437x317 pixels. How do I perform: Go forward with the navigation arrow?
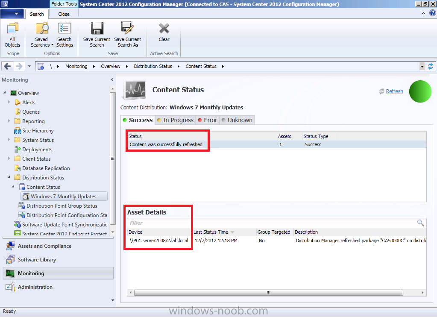tap(19, 66)
